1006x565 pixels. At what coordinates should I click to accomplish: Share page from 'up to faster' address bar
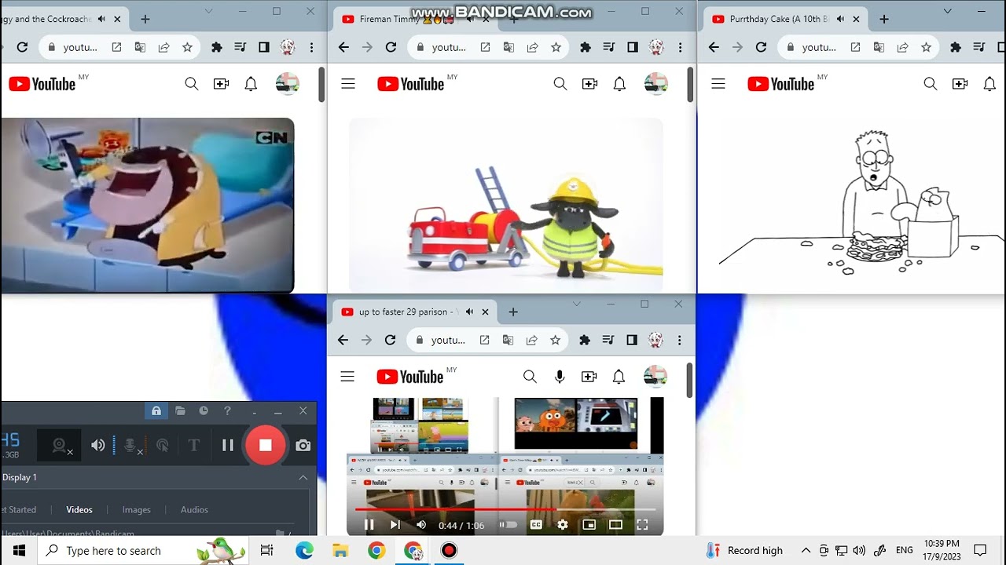(x=532, y=340)
